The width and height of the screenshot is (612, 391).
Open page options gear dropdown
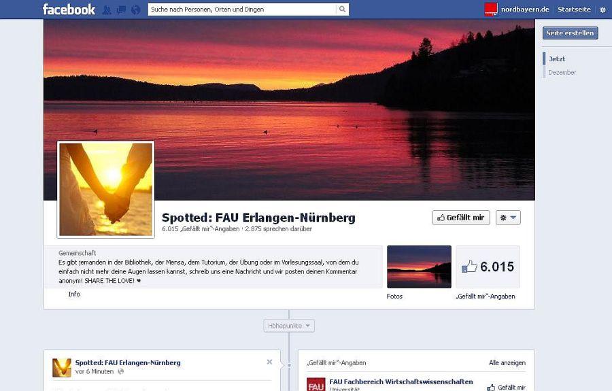click(x=507, y=218)
